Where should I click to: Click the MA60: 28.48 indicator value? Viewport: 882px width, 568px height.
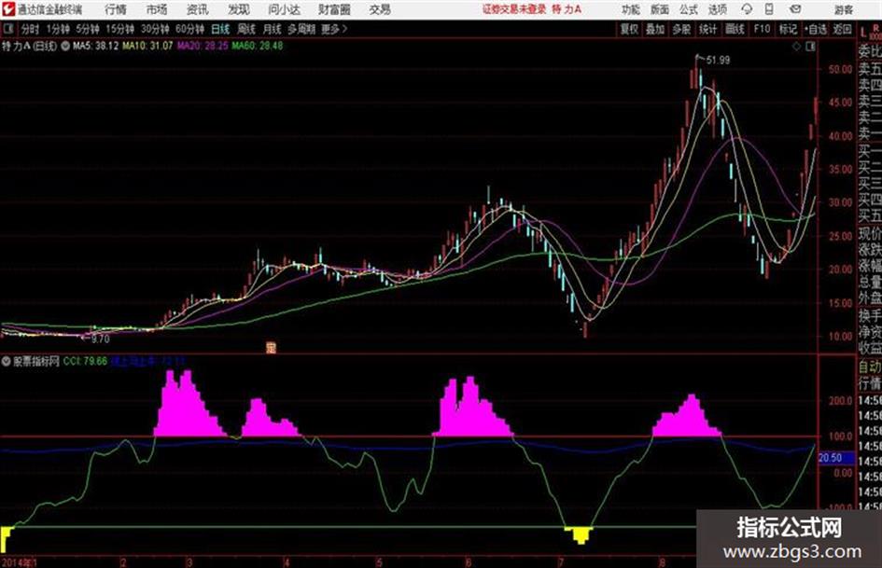click(x=258, y=46)
